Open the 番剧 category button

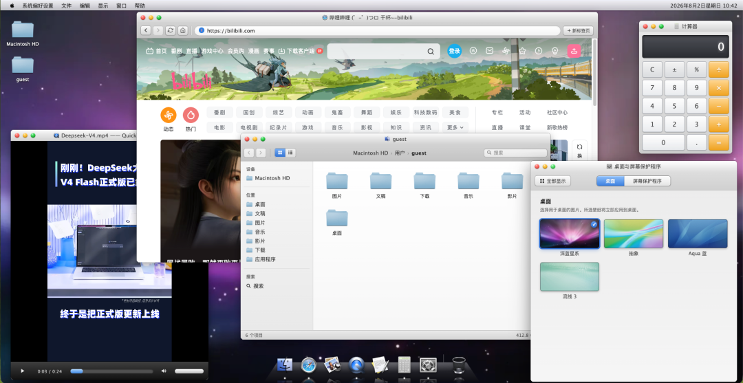(220, 113)
